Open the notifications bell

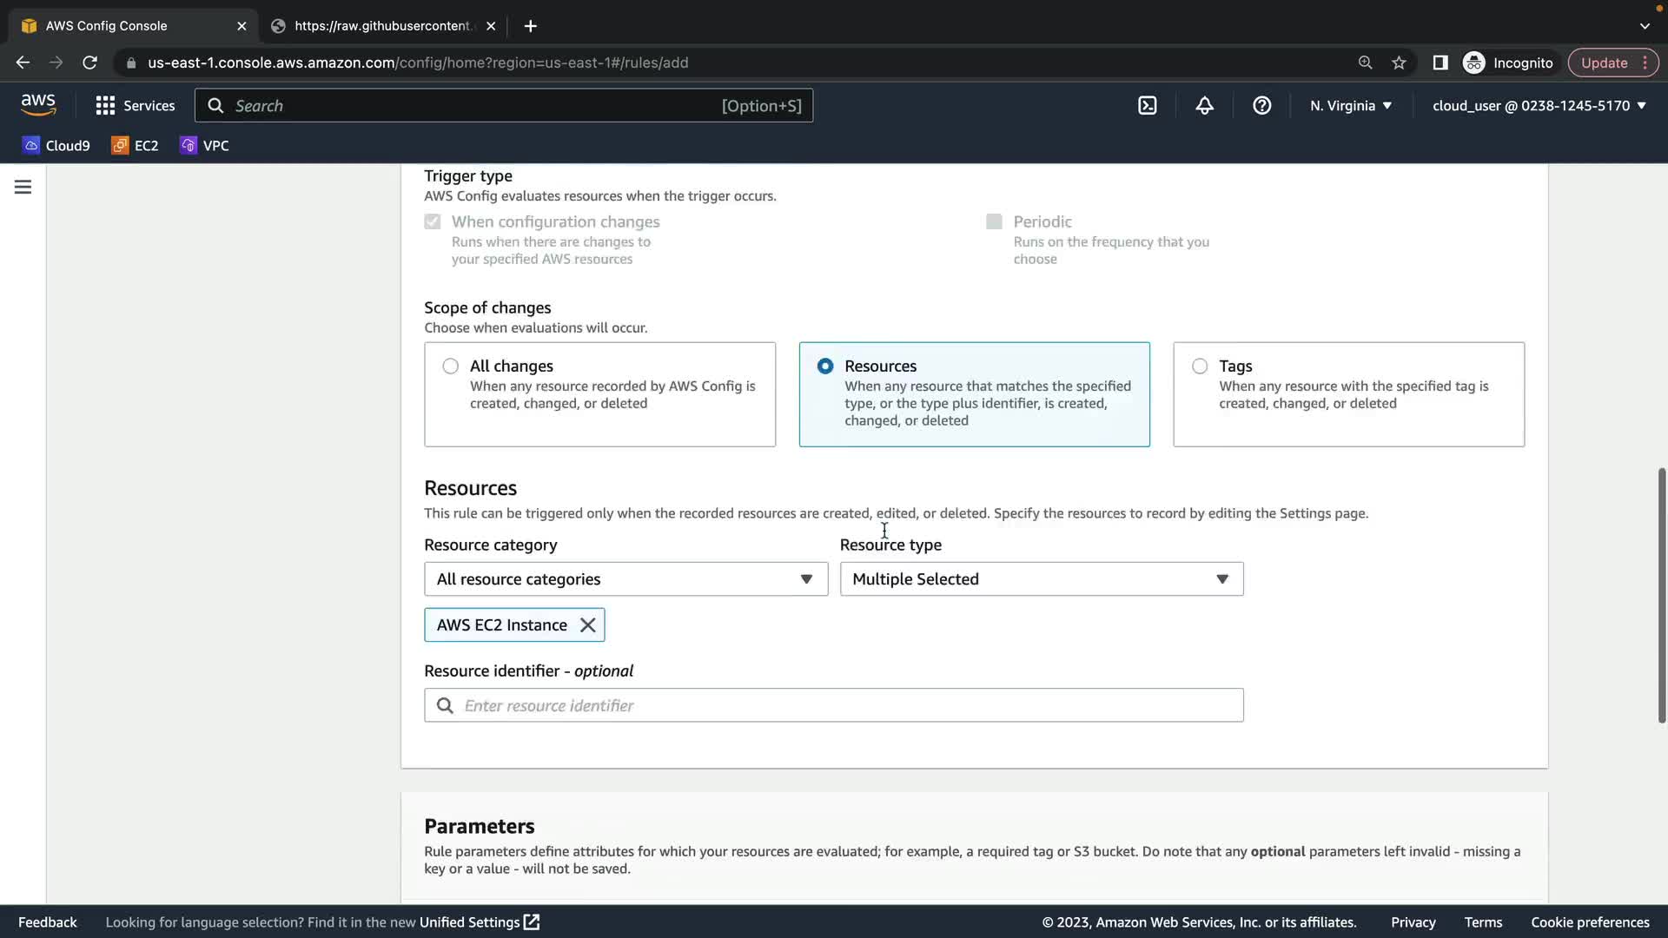click(1204, 106)
